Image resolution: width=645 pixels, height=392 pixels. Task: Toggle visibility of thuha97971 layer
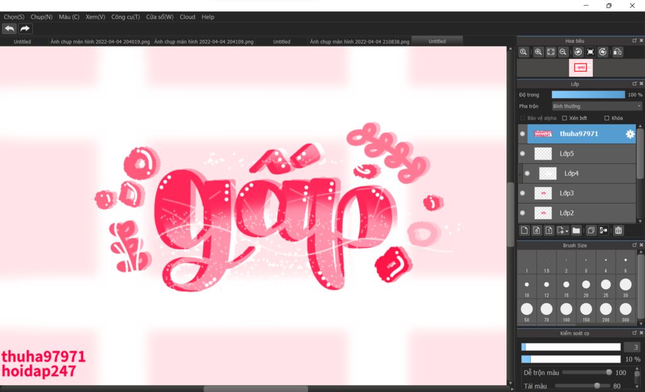coord(522,134)
